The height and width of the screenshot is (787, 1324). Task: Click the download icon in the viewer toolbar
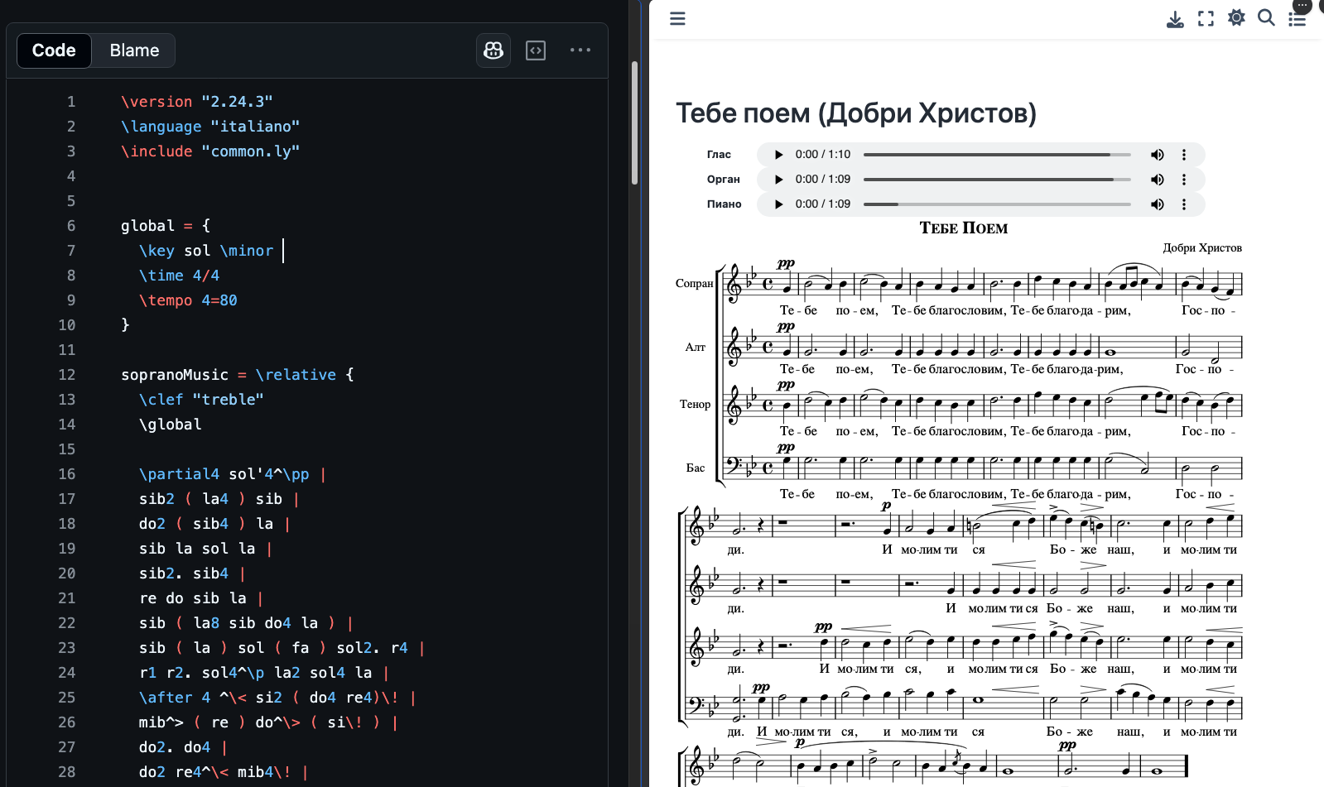pos(1174,18)
